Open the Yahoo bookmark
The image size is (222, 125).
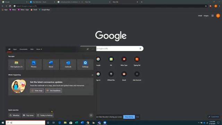tap(12, 10)
